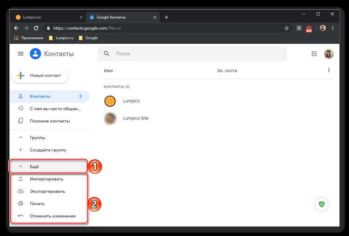The image size is (349, 236).
Task: Click the Lumpics Site avatar
Action: pos(110,118)
